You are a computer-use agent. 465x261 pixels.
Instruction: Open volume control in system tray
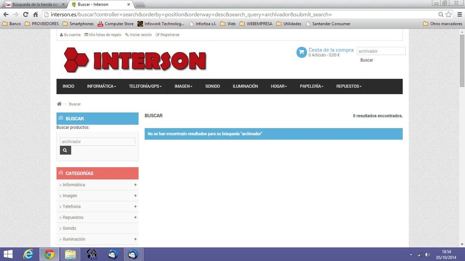pyautogui.click(x=427, y=255)
